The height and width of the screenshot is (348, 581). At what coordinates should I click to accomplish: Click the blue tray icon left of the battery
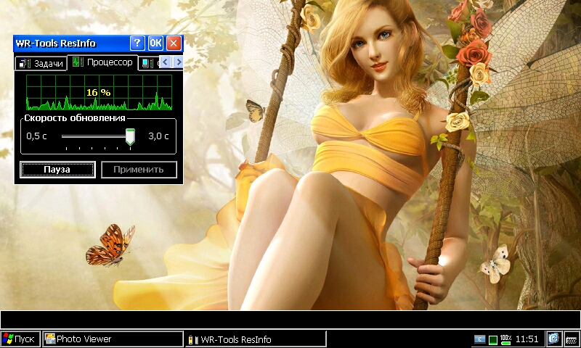479,339
